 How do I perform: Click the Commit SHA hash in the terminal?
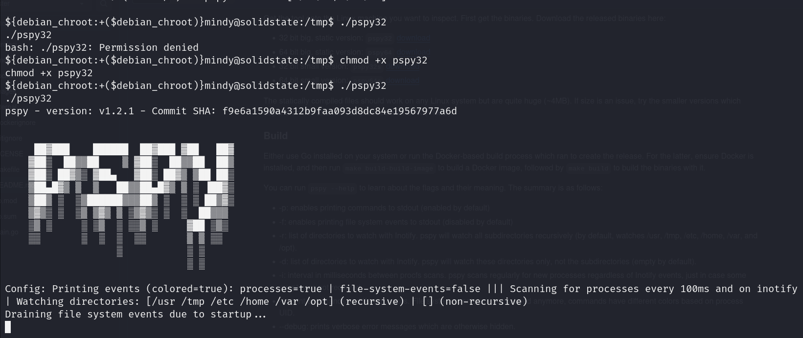pyautogui.click(x=339, y=111)
